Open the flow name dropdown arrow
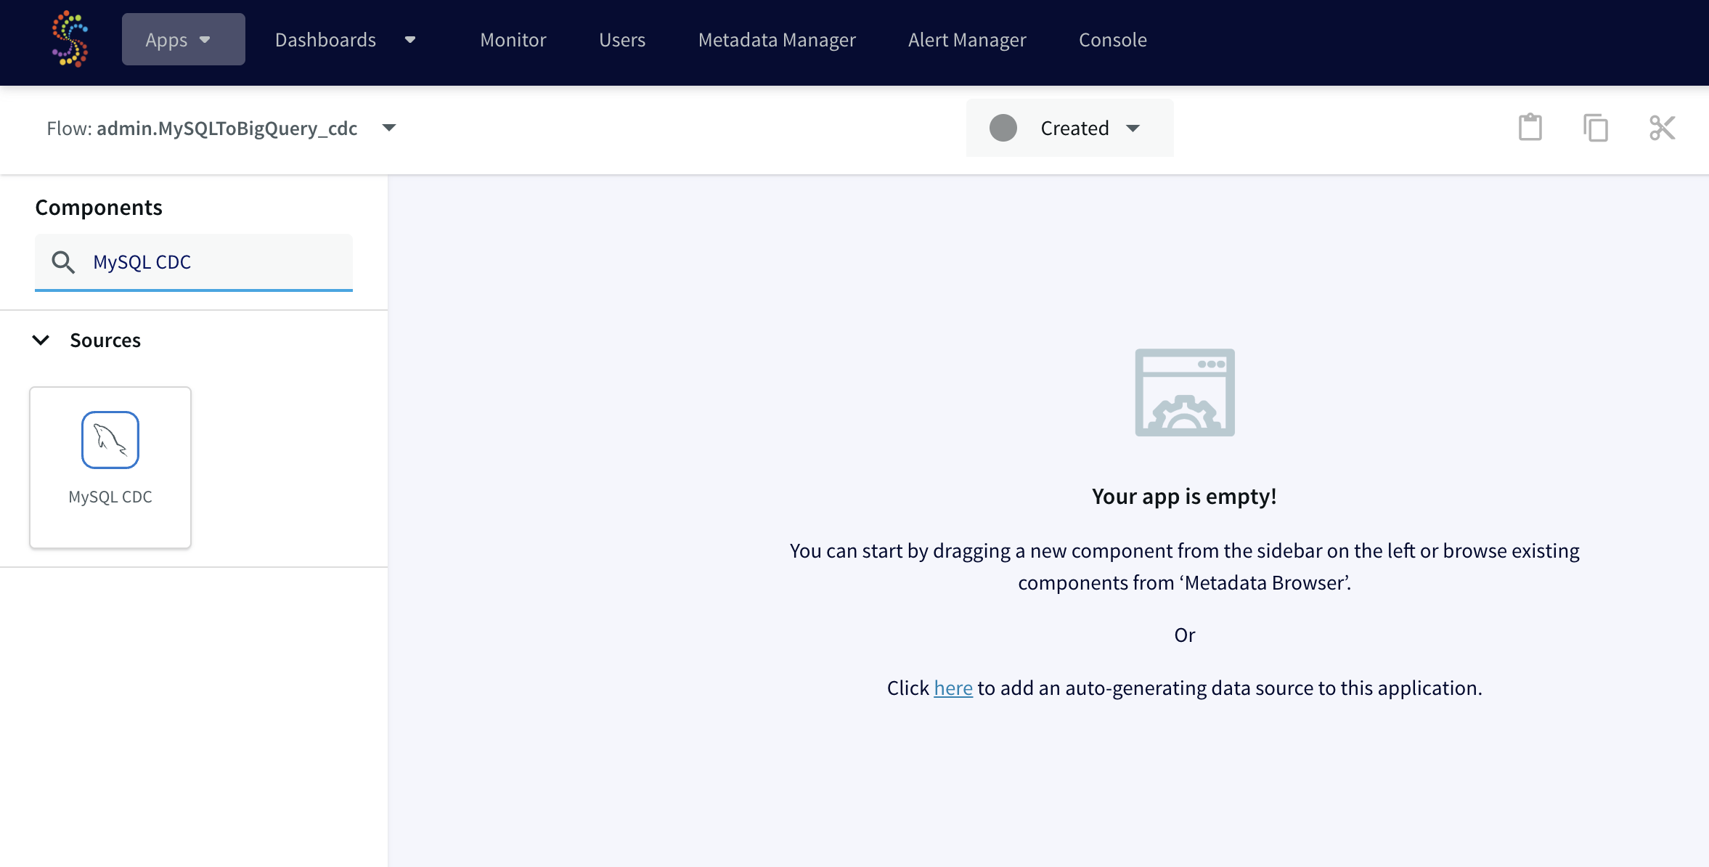1709x867 pixels. pyautogui.click(x=389, y=127)
